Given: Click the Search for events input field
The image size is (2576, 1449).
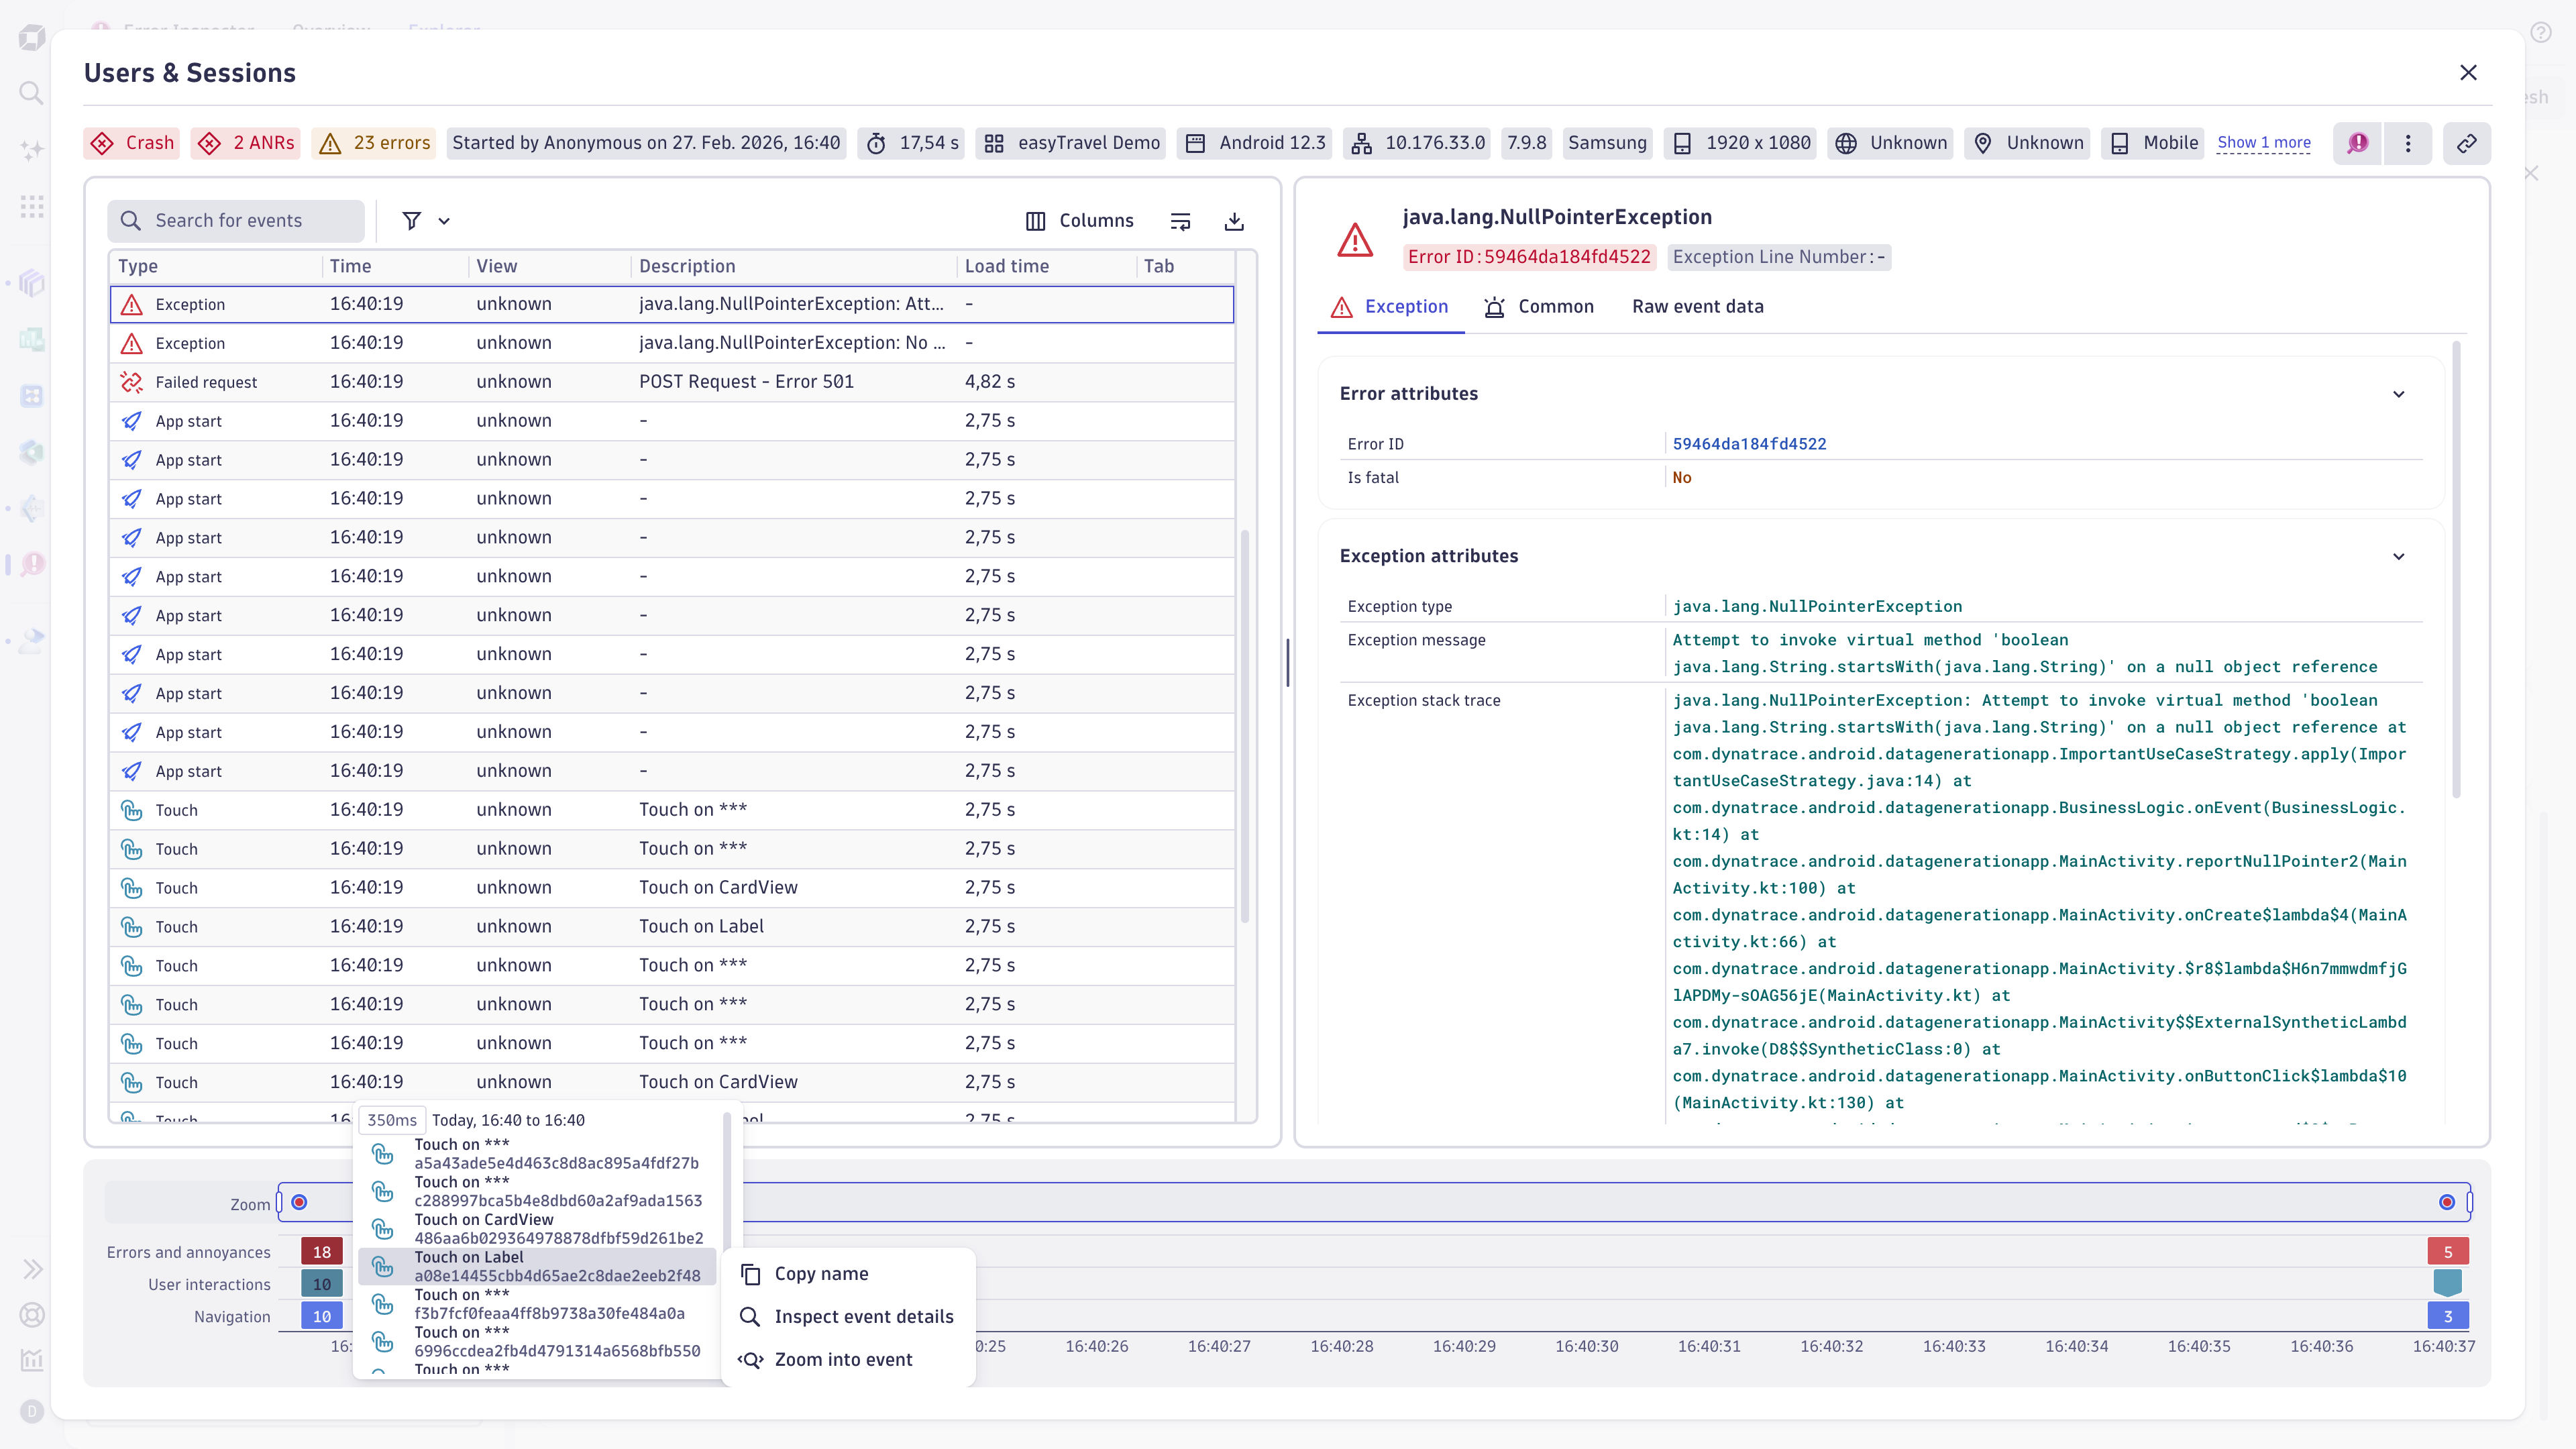Looking at the screenshot, I should coord(236,220).
